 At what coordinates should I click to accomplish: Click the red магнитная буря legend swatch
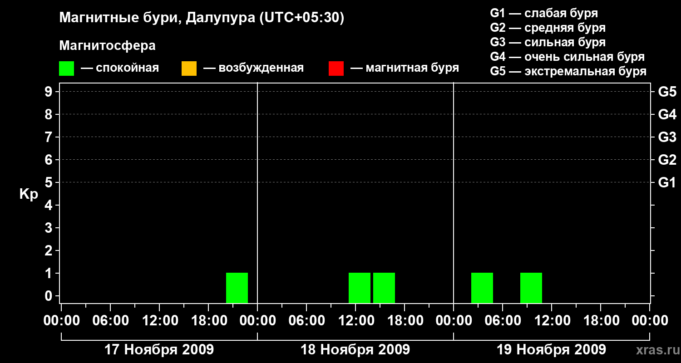tap(336, 68)
